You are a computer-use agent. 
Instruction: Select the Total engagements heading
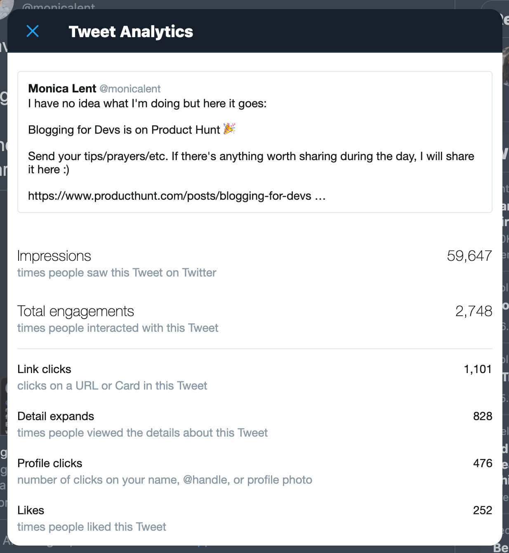coord(75,311)
